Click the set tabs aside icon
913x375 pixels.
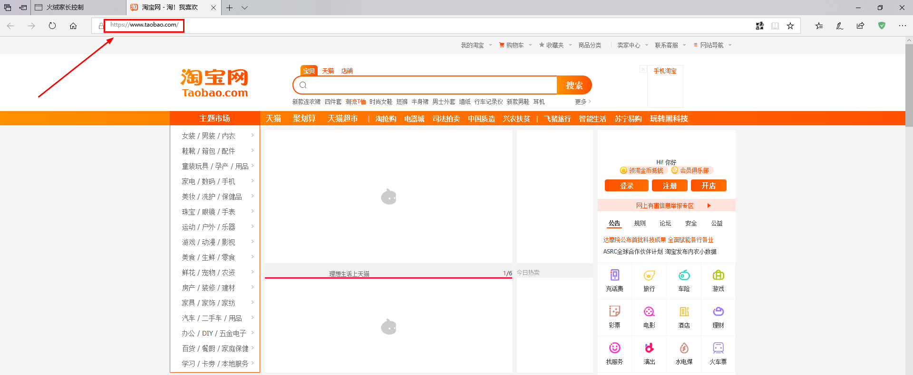point(23,8)
